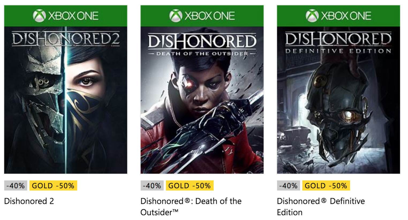Click the Xbox sphere logo above Dishonored 2

click(40, 16)
